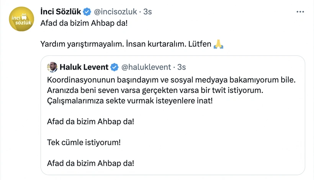The image size is (314, 180).
Task: Click 'Tek cümle istiyorum!' in quoted tweet
Action: tap(84, 143)
